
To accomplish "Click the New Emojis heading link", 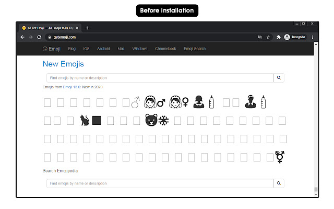I will tap(63, 64).
